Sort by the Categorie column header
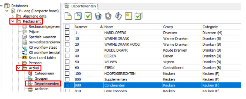This screenshot has height=99, width=246. [221, 27]
